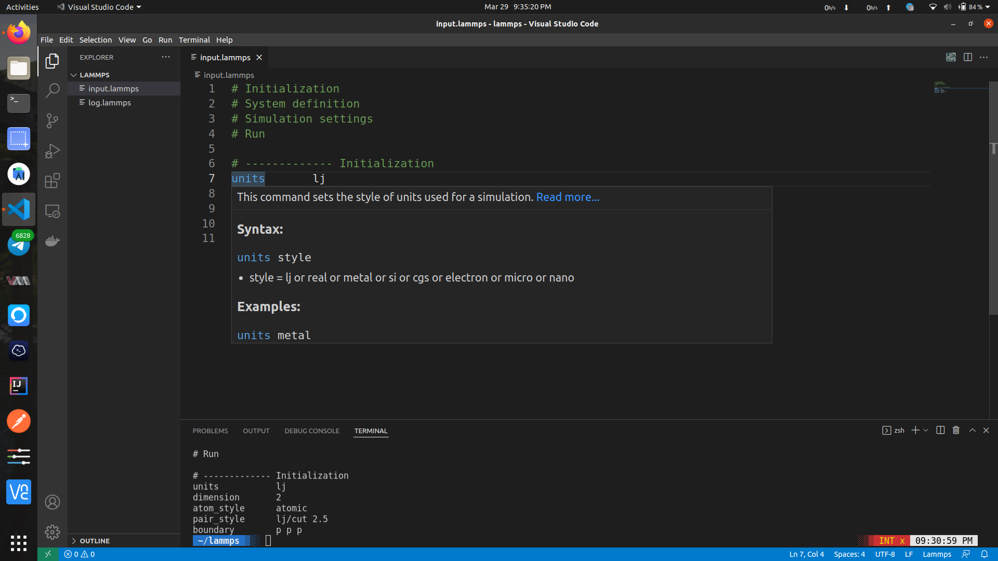Screen dimensions: 998x561
Task: Open Remote Explorer view icon
Action: pos(52,211)
